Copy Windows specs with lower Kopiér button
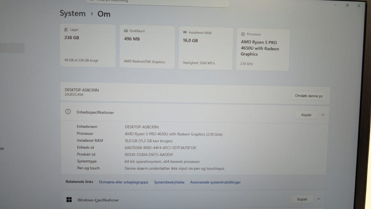This screenshot has height=209, width=371. pyautogui.click(x=302, y=199)
